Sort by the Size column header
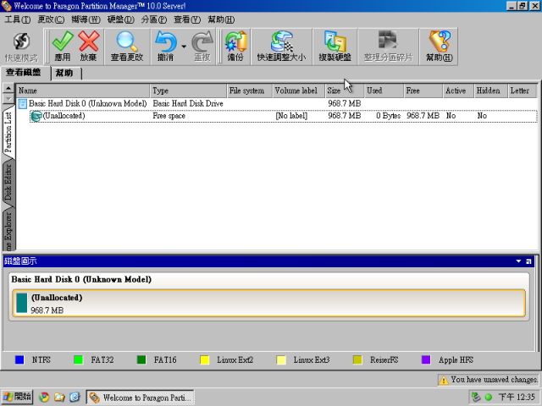Viewport: 542px width, 406px height. 345,91
